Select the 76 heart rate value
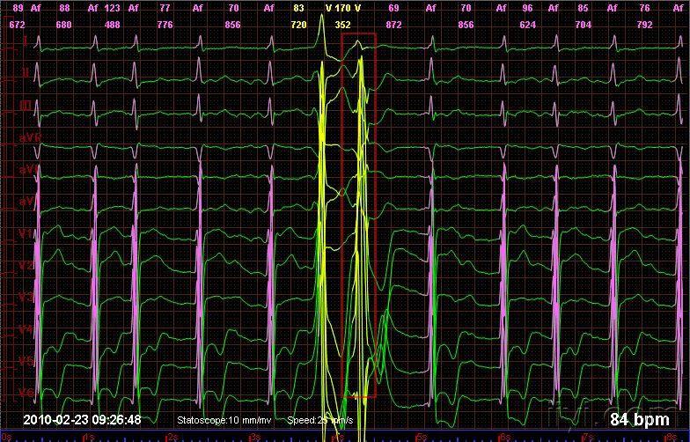 click(x=644, y=8)
